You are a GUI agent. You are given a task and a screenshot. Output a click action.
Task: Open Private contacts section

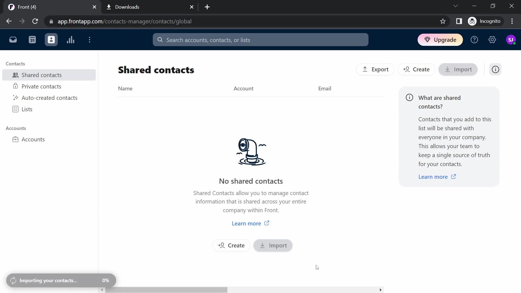click(41, 86)
